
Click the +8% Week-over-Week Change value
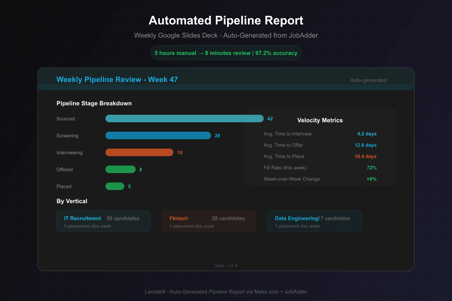371,179
